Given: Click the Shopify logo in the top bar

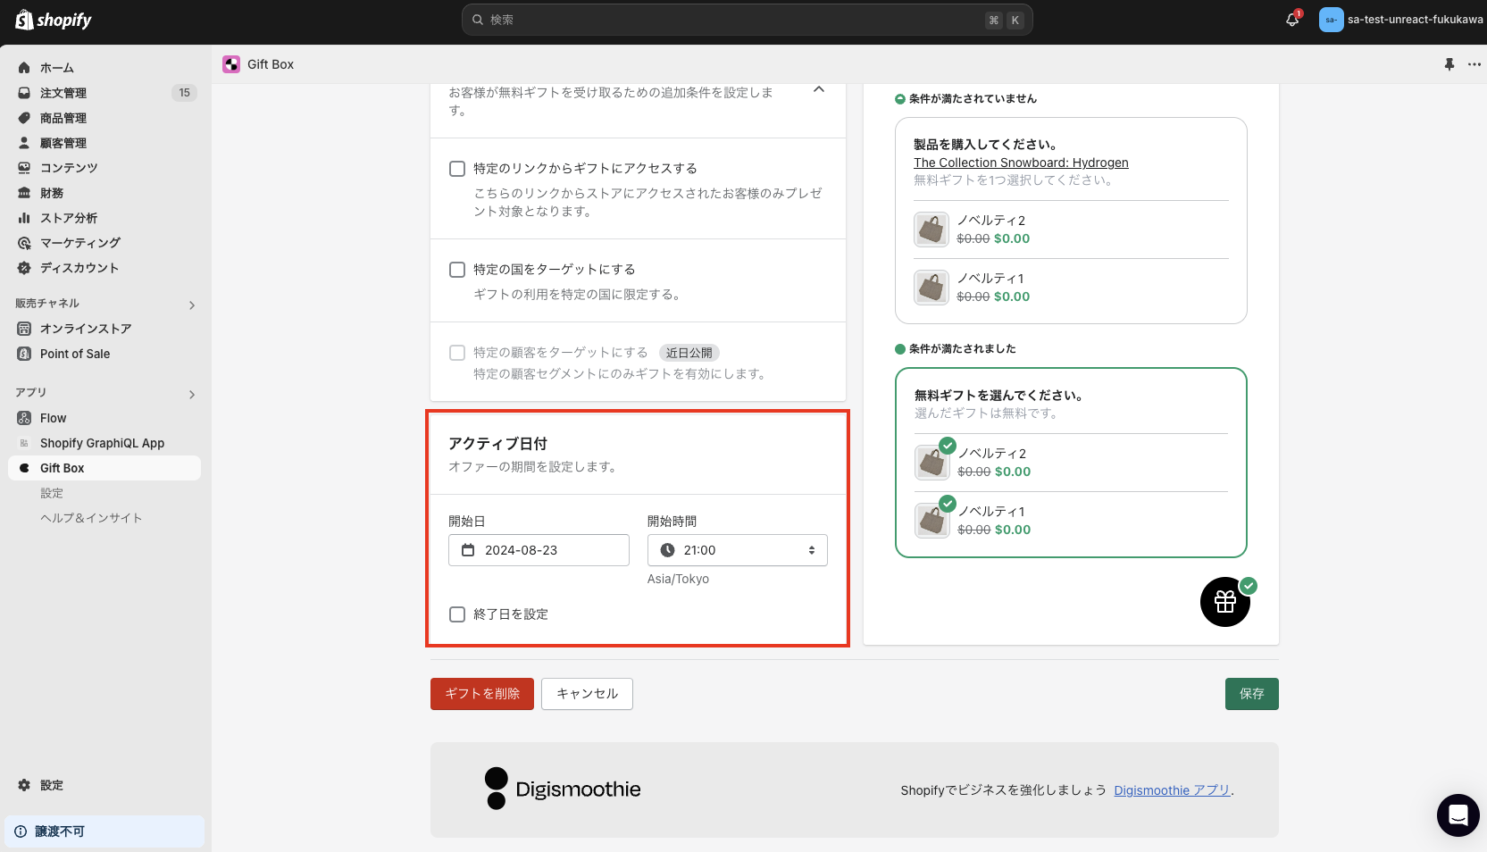Looking at the screenshot, I should pyautogui.click(x=52, y=19).
